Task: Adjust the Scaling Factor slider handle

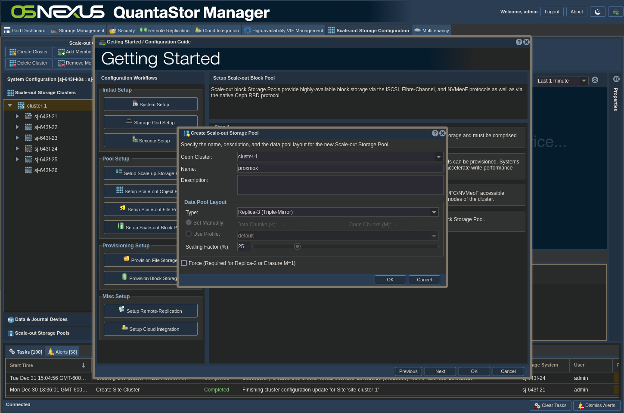Action: point(297,247)
